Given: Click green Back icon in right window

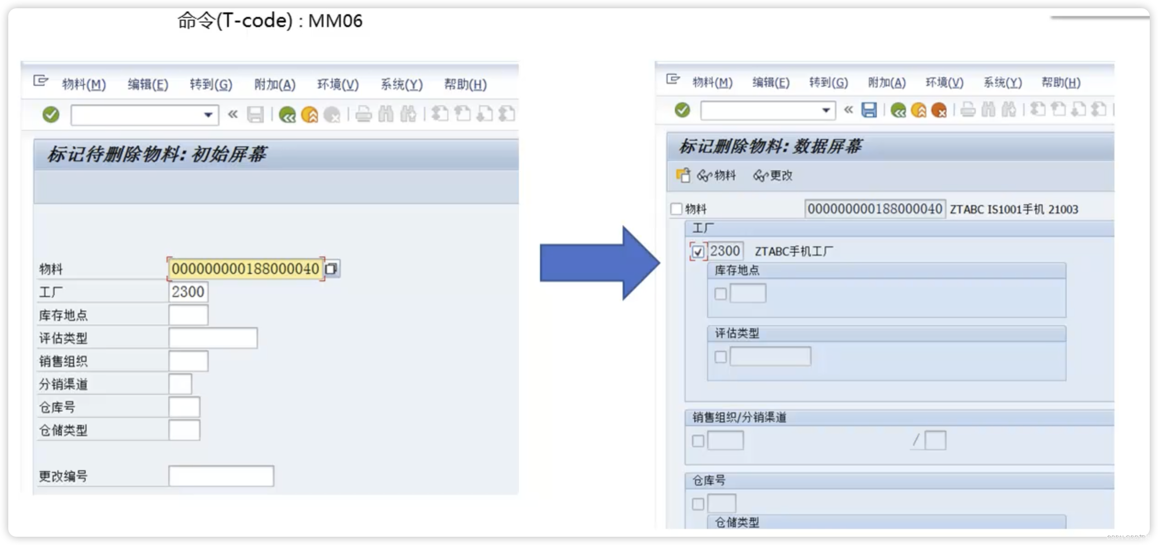Looking at the screenshot, I should [x=898, y=110].
